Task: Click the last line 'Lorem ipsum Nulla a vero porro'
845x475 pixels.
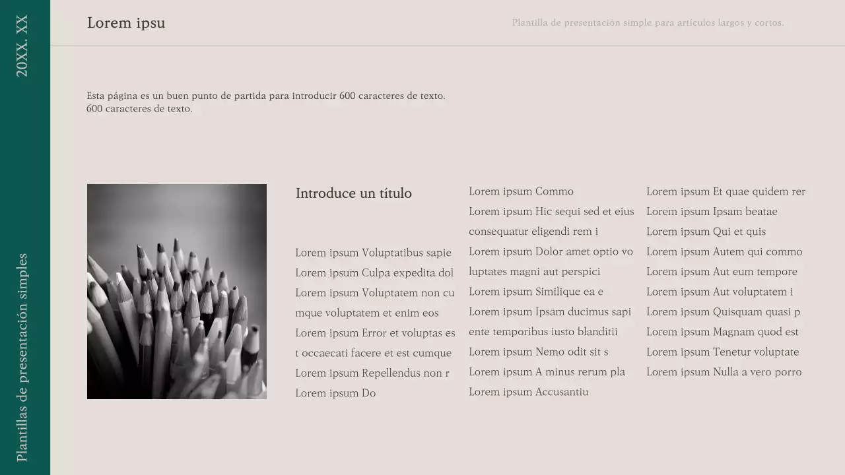Action: (724, 372)
